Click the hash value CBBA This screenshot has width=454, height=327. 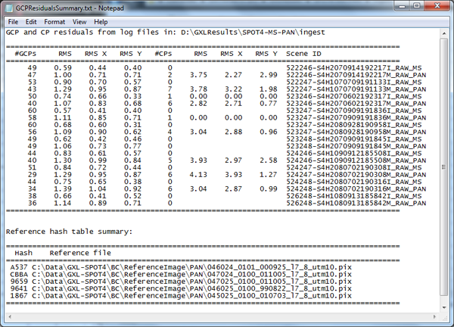(19, 274)
